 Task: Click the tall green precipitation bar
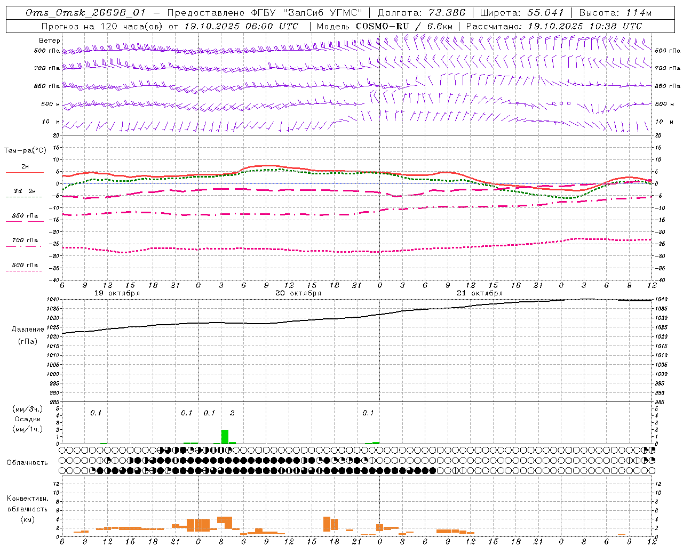225,437
